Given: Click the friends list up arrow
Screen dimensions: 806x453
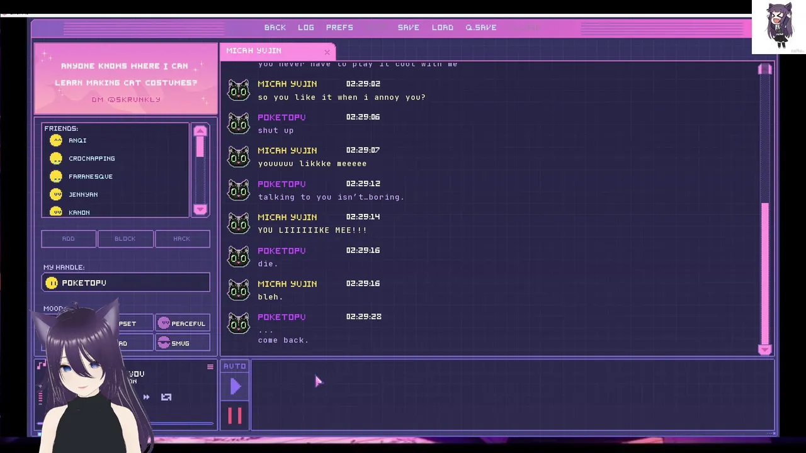Looking at the screenshot, I should pyautogui.click(x=200, y=130).
